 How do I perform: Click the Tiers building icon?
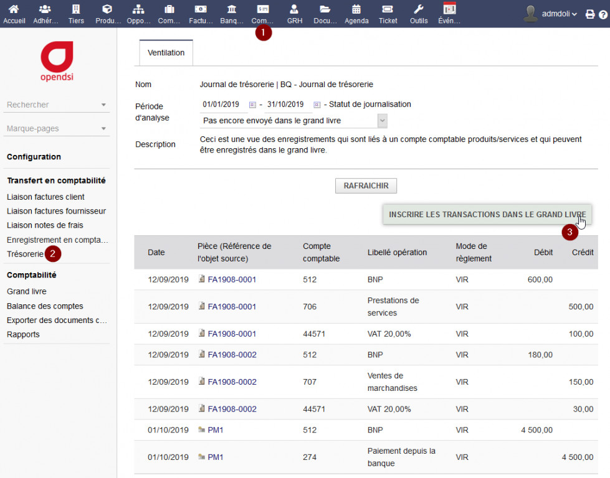76,10
